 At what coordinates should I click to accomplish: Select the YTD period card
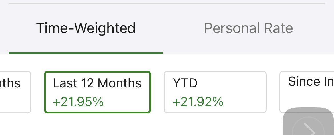click(215, 92)
